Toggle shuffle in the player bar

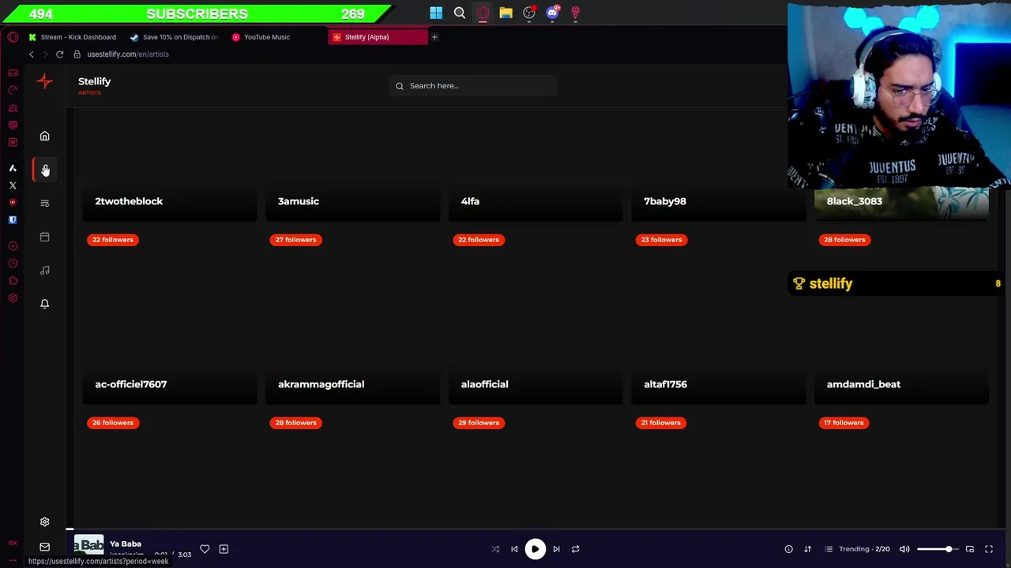tap(495, 549)
